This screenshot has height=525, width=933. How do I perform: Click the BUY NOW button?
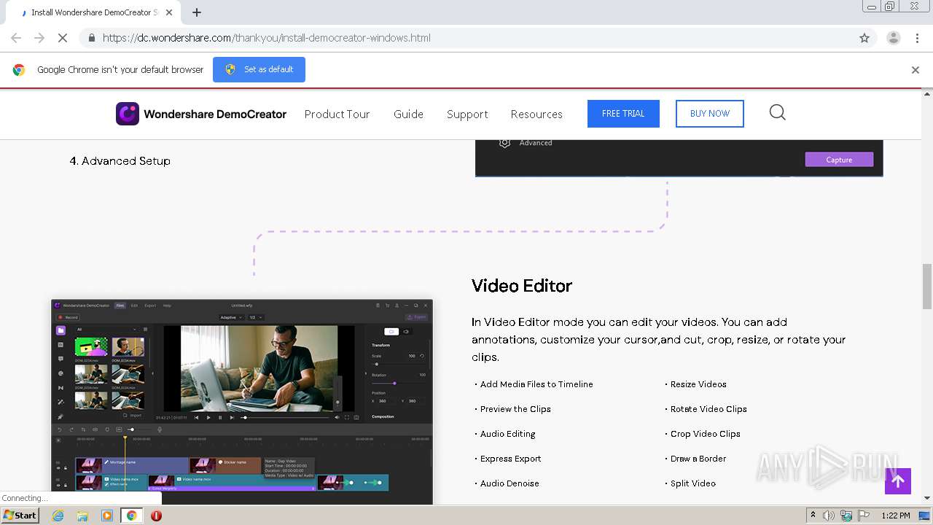tap(710, 114)
